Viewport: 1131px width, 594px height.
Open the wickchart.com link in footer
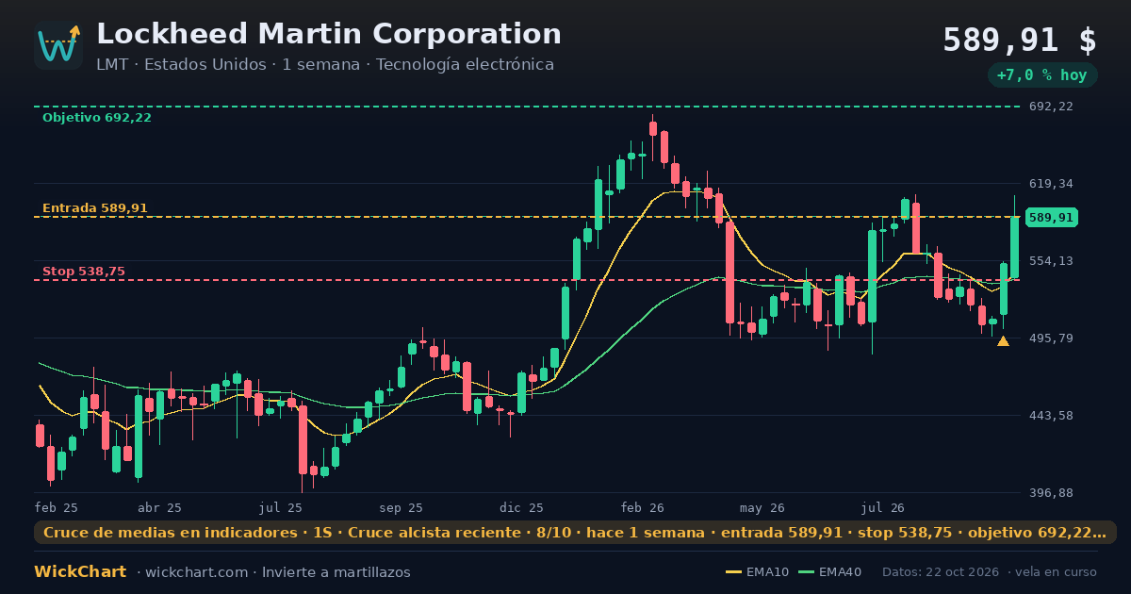tap(196, 572)
